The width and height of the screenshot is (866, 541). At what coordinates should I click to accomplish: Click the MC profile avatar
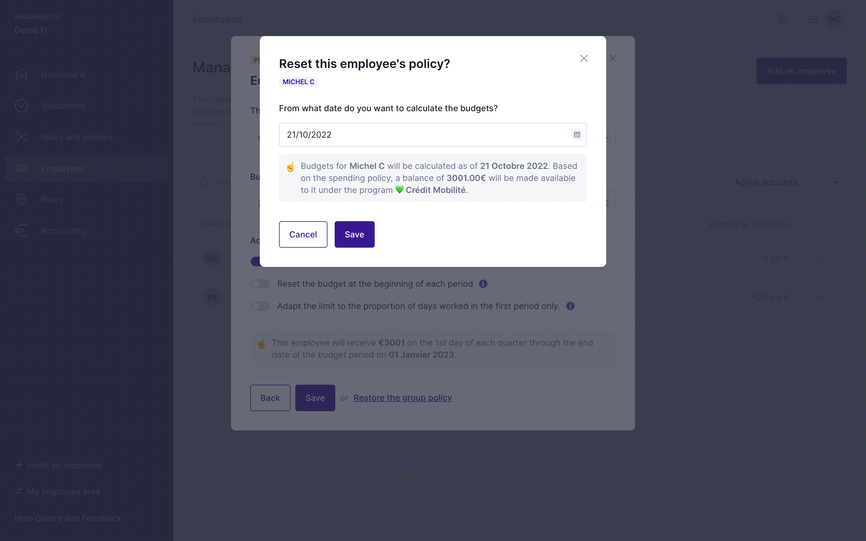coord(834,19)
